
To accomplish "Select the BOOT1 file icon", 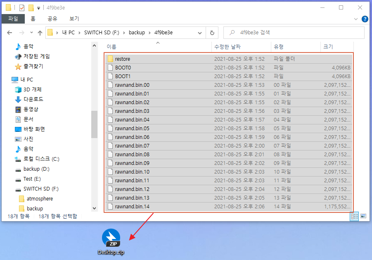I will click(x=110, y=76).
